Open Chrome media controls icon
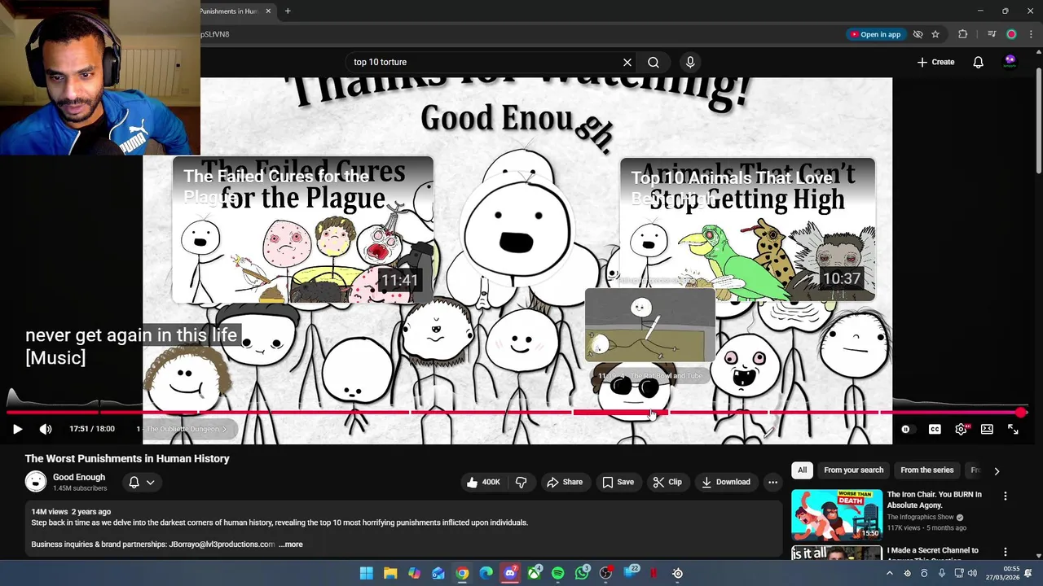This screenshot has height=586, width=1043. click(992, 34)
